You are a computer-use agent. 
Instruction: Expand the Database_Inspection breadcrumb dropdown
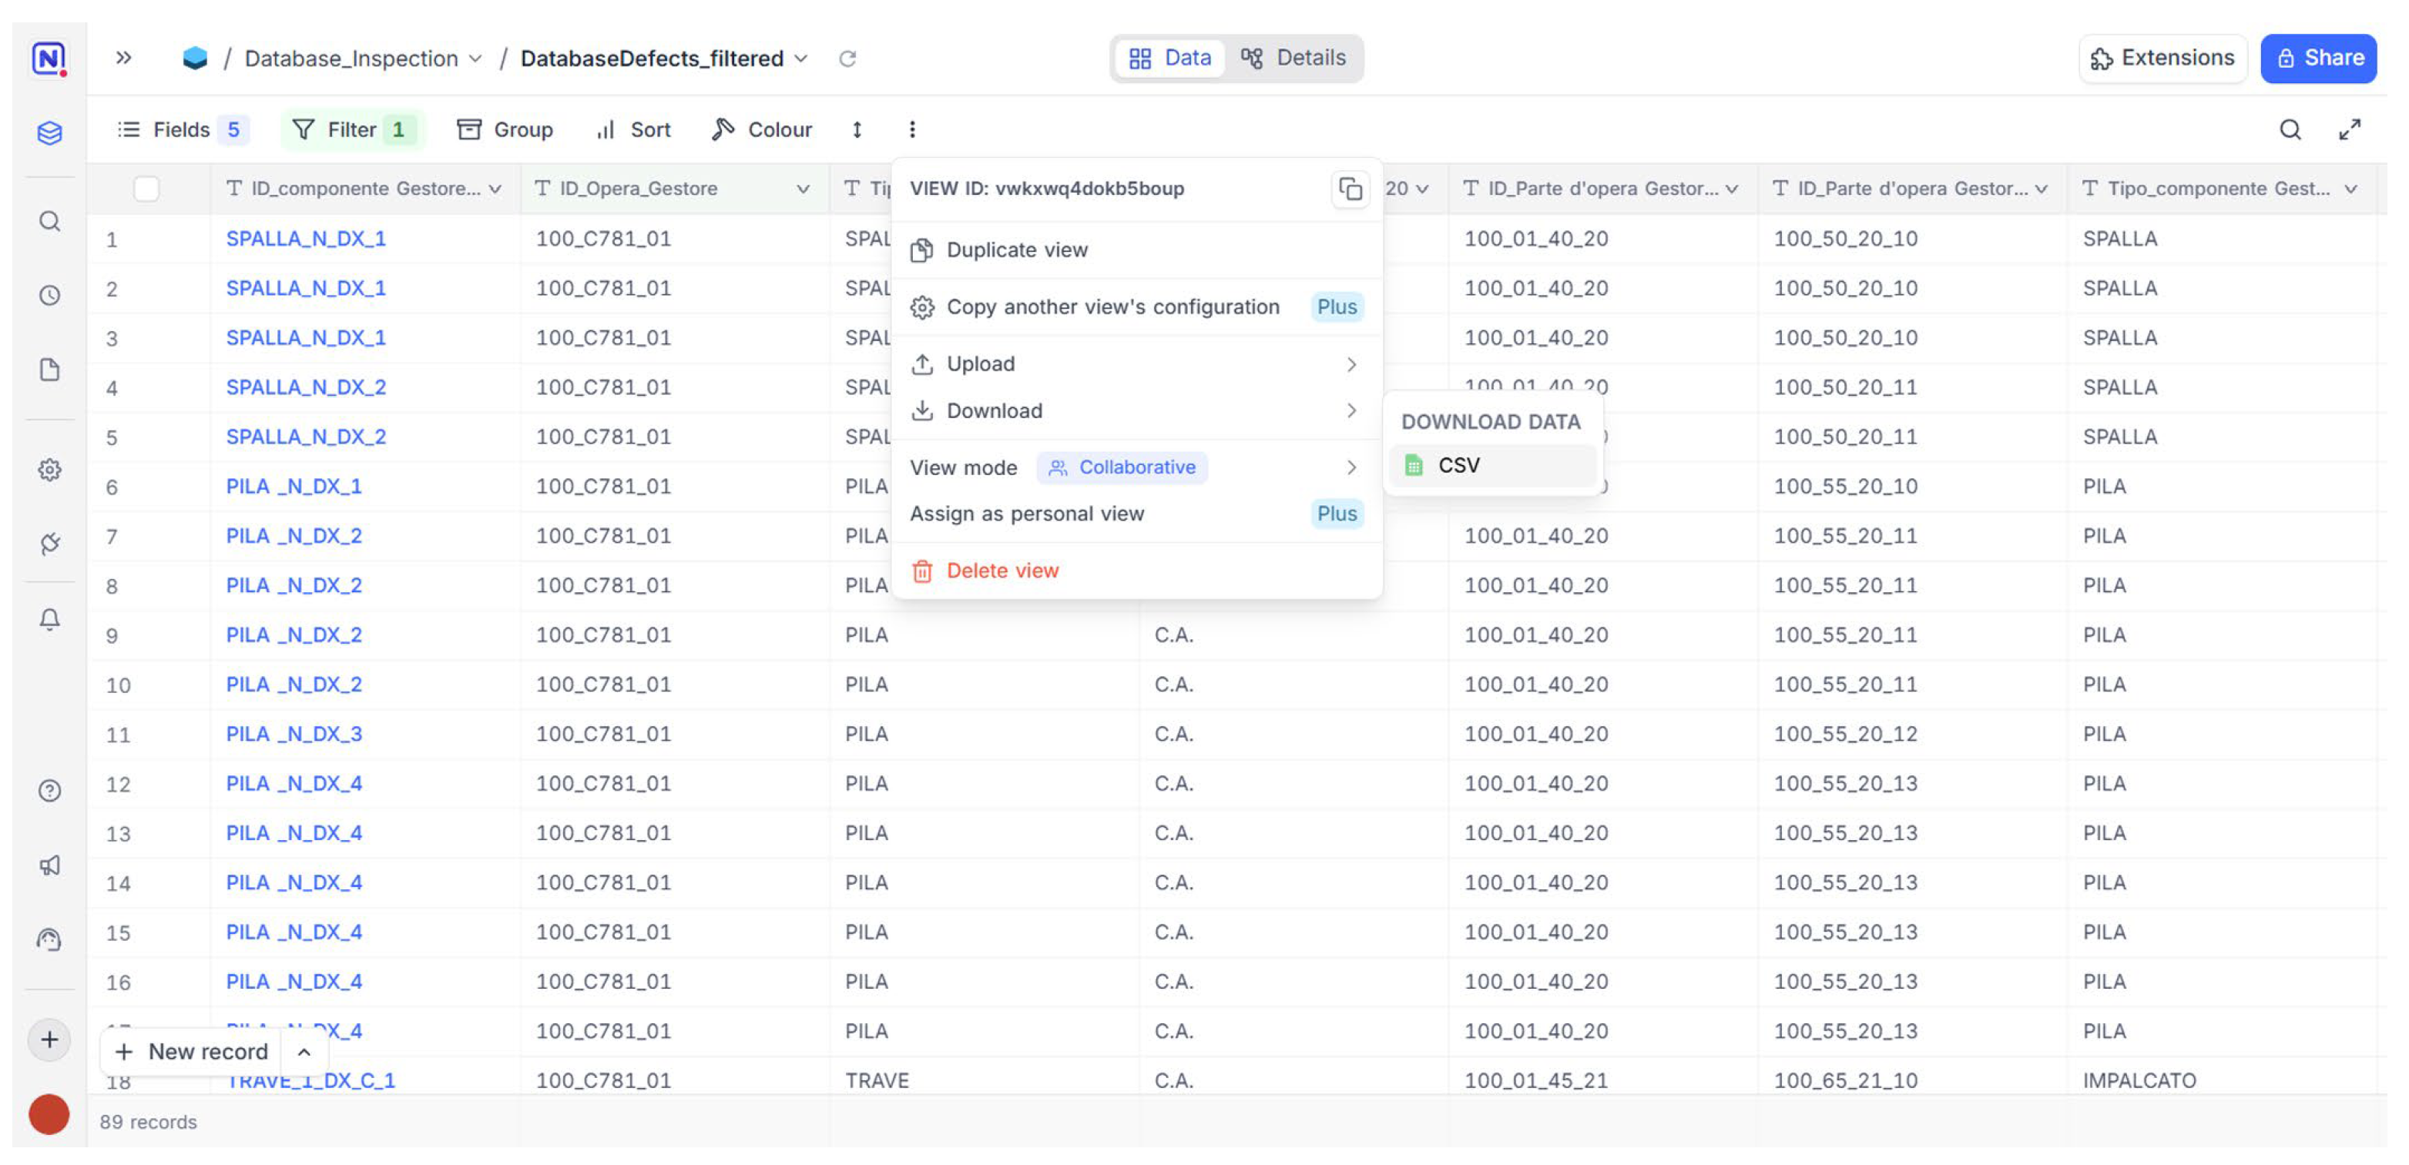475,59
